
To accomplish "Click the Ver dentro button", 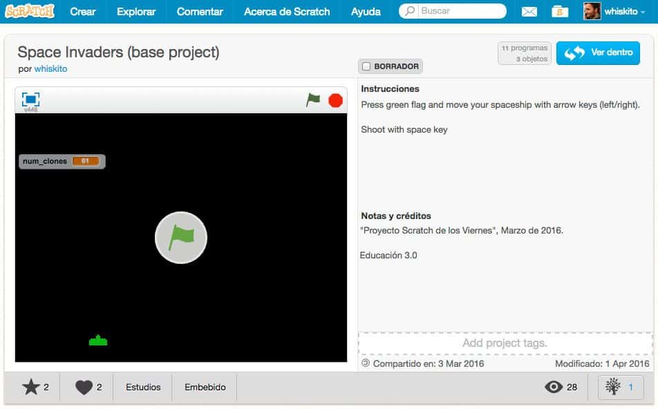I will coord(598,53).
